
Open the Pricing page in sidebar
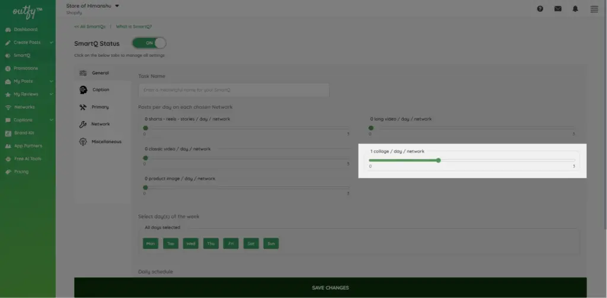point(21,172)
